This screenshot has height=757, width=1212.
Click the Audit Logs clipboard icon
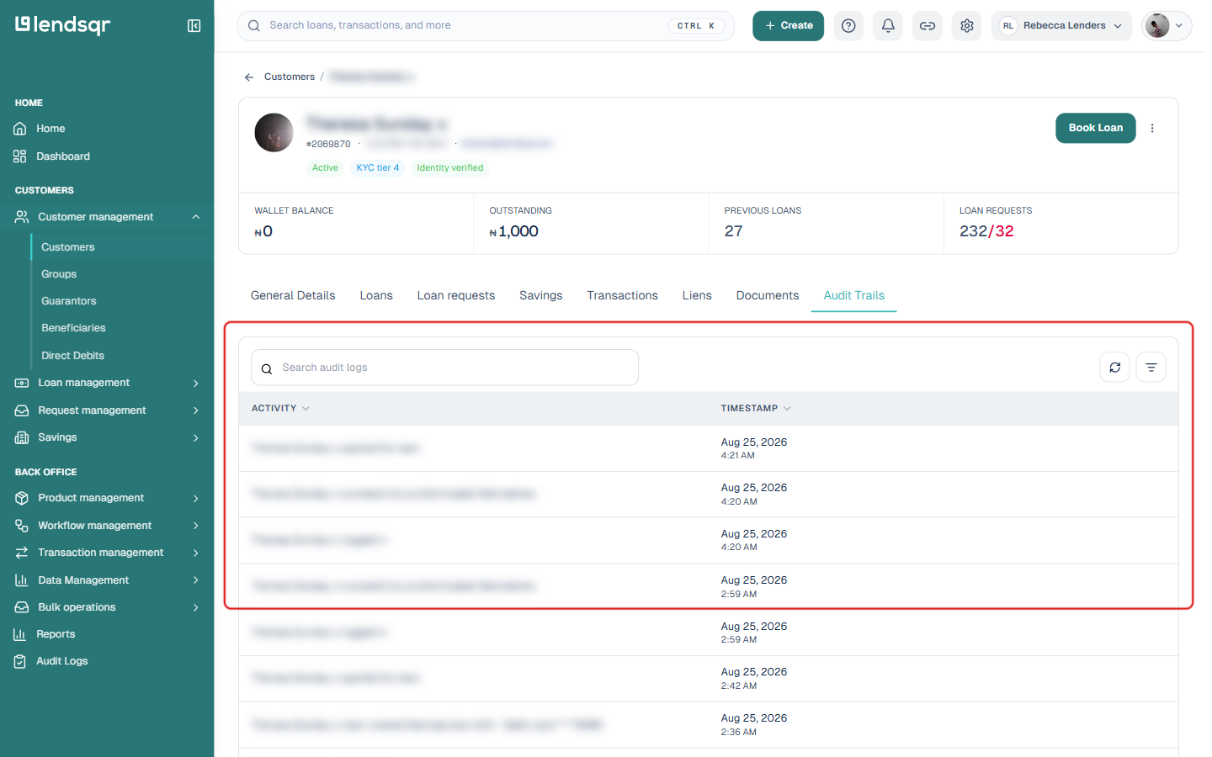point(20,661)
